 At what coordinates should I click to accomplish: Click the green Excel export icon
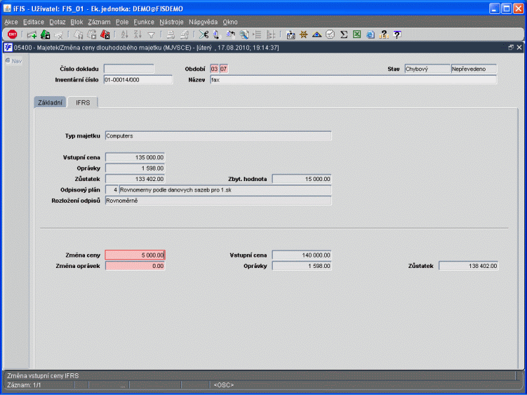point(357,35)
